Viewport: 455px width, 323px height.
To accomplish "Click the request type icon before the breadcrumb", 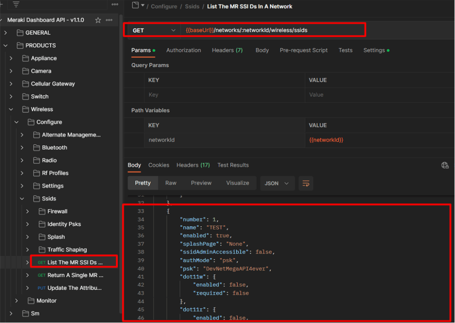I will pos(136,5).
